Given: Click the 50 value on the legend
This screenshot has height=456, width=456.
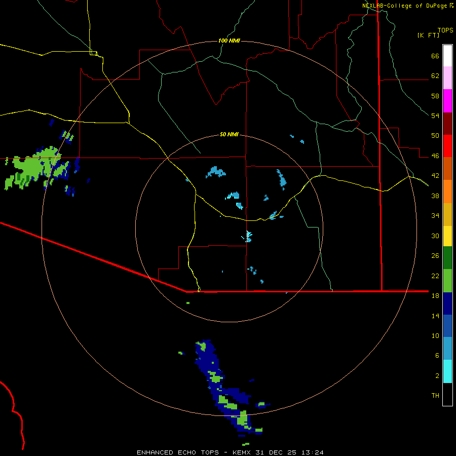Looking at the screenshot, I should (435, 136).
